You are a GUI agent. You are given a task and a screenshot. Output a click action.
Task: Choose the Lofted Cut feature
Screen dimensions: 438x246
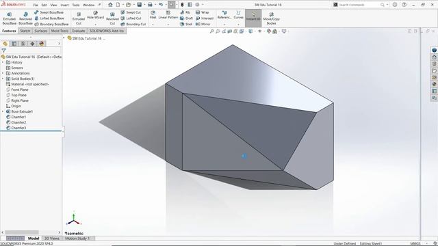coord(131,18)
